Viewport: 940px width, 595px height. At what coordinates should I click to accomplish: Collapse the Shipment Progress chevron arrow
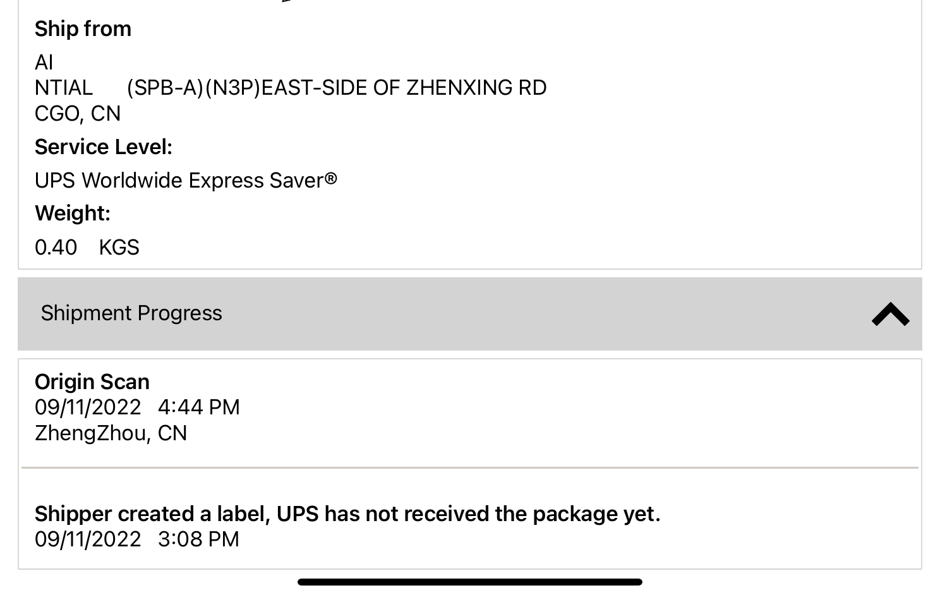coord(890,314)
